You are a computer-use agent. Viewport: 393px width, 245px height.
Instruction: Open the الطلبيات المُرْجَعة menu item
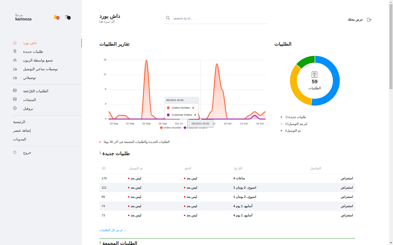pyautogui.click(x=35, y=91)
